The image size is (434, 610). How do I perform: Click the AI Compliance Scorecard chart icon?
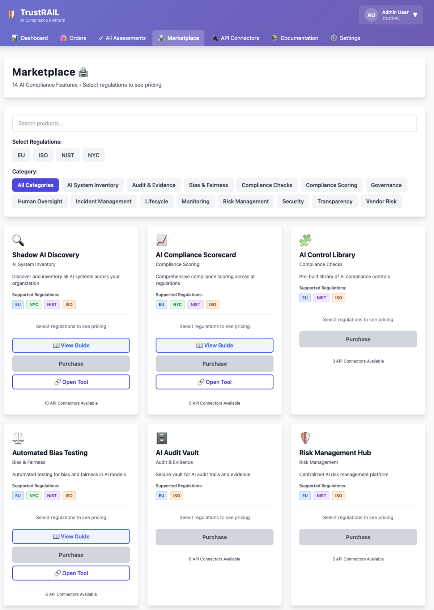click(x=162, y=240)
